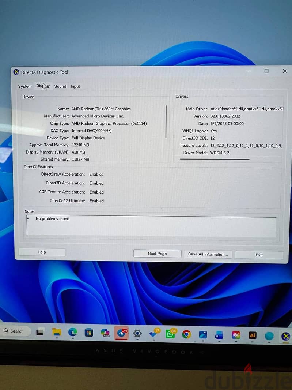
Task: Click 'Advanced Micro Devices, Inc.' manufacturer value
Action: pos(98,116)
